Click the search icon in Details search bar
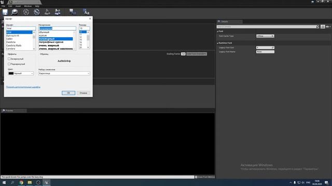Viewport: 332px width, 186px height. pyautogui.click(x=317, y=27)
